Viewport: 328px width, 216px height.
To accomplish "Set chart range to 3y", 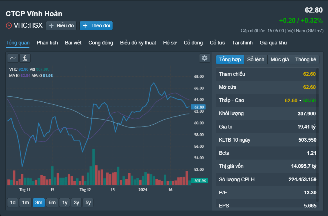I will pyautogui.click(x=76, y=203).
